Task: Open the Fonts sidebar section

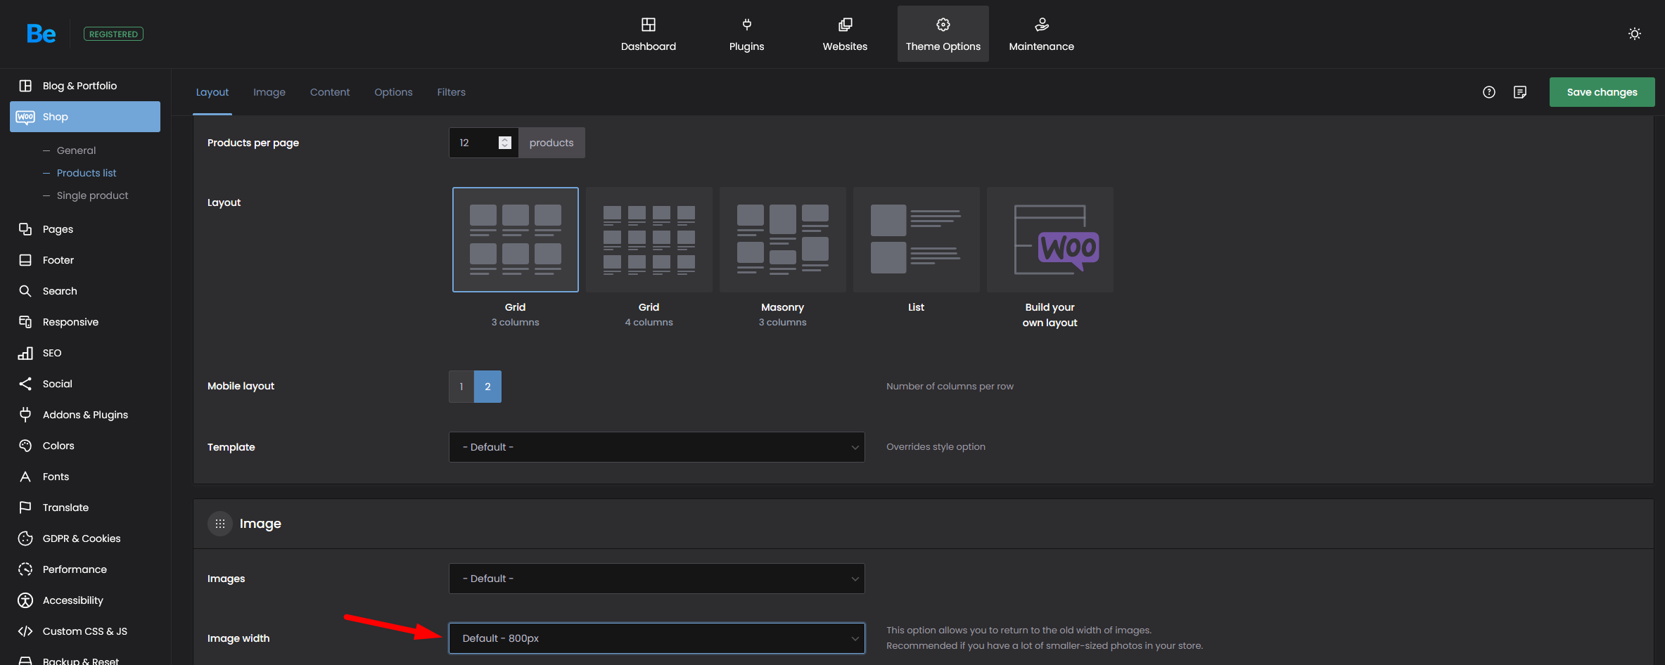Action: pyautogui.click(x=85, y=477)
